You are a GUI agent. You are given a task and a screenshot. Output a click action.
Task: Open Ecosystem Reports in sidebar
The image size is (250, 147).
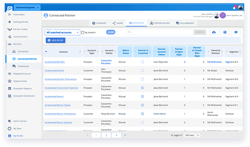(22, 88)
